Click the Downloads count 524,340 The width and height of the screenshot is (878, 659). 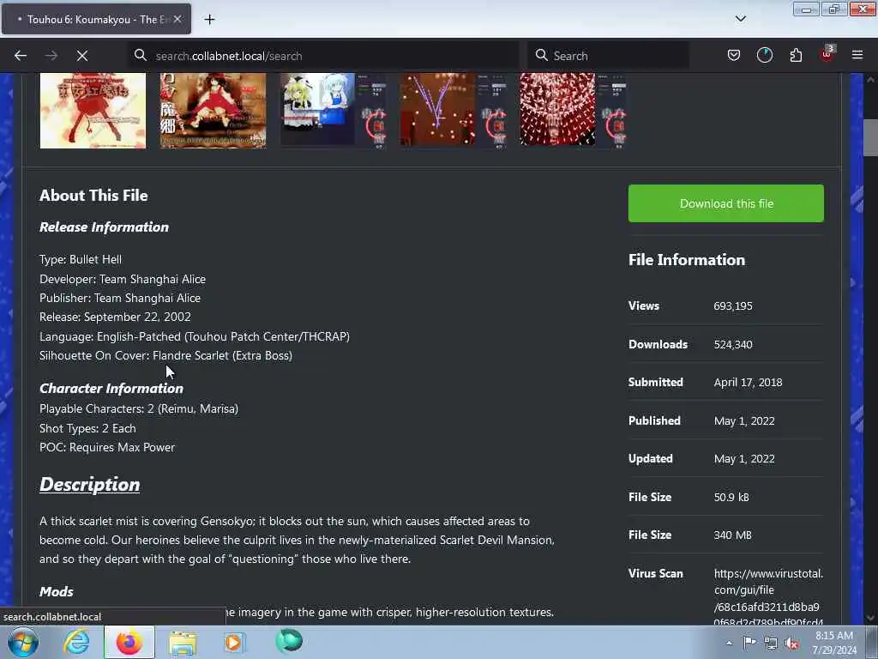coord(733,345)
